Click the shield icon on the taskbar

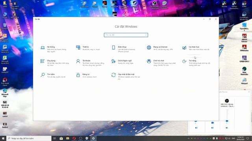click(x=87, y=138)
